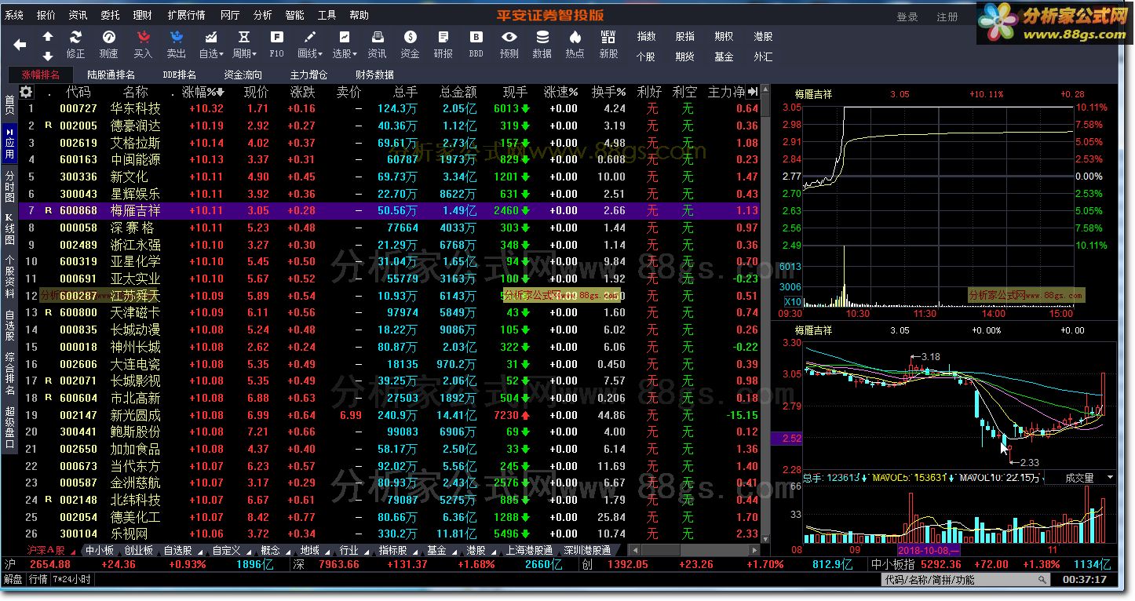
Task: Open the 智能 menu
Action: [x=294, y=15]
